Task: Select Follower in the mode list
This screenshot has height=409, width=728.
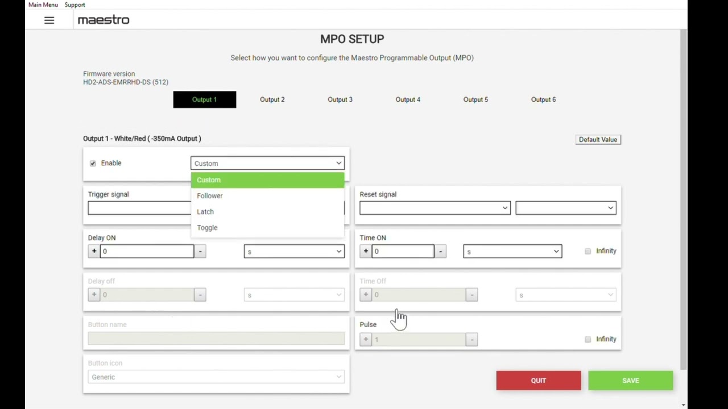Action: click(267, 195)
